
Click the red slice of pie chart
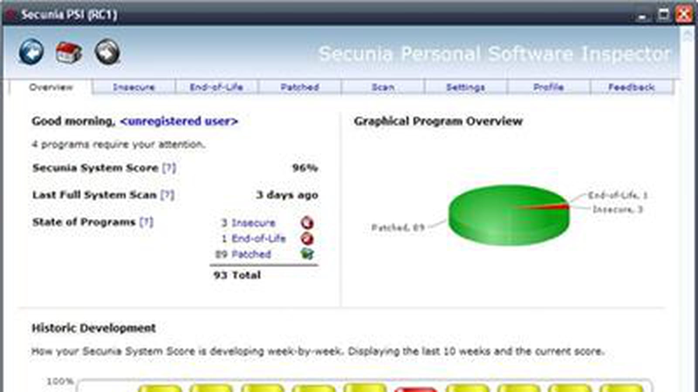coord(550,207)
